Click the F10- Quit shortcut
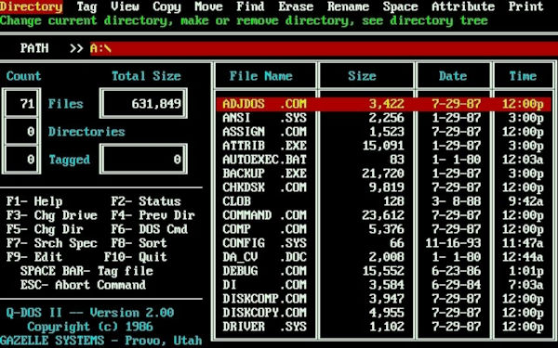This screenshot has height=348, width=558. pyautogui.click(x=135, y=257)
